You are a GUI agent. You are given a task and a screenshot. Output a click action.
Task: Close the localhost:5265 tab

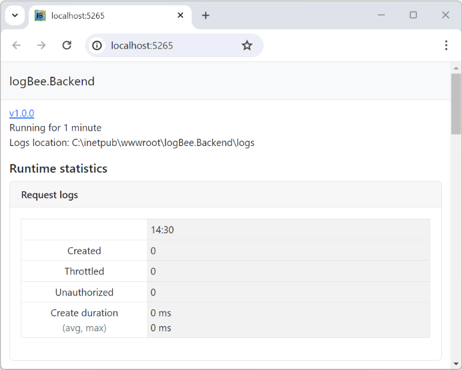[x=180, y=15]
